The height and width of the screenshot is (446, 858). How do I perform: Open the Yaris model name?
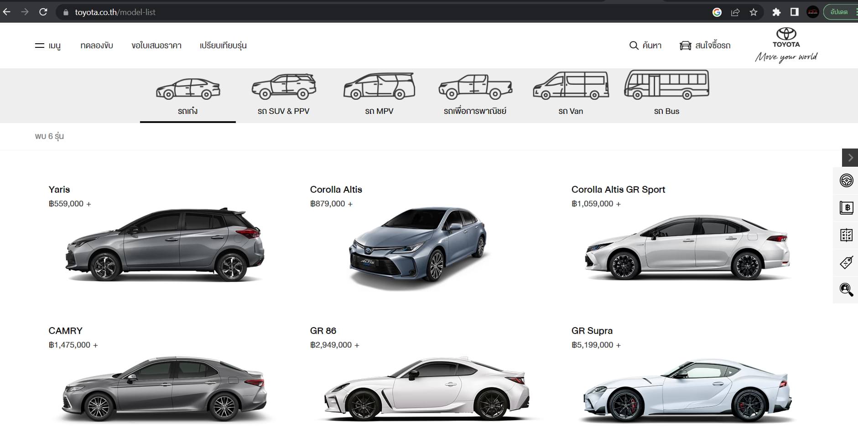coord(59,190)
